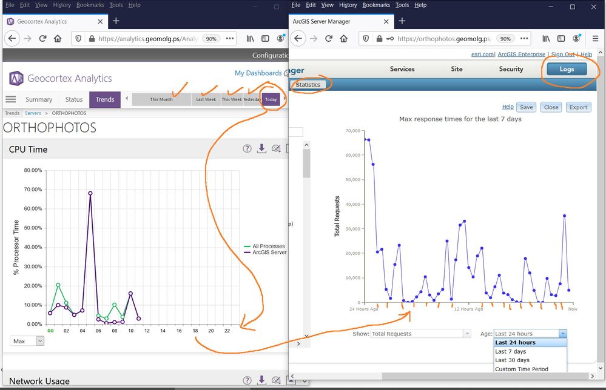
Task: Open page actions menu in Geocortex Analytics window
Action: tap(230, 39)
